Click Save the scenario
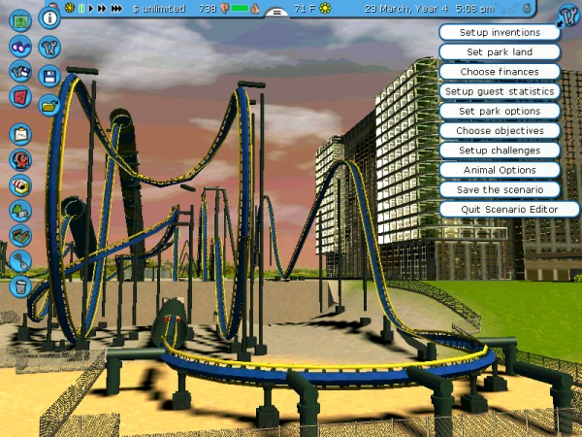 point(500,190)
